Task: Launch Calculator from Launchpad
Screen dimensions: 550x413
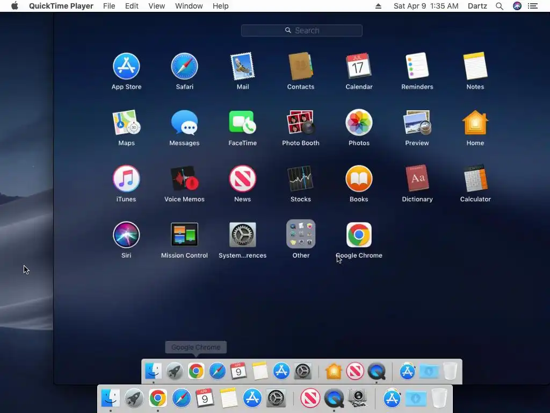Action: pos(475,179)
